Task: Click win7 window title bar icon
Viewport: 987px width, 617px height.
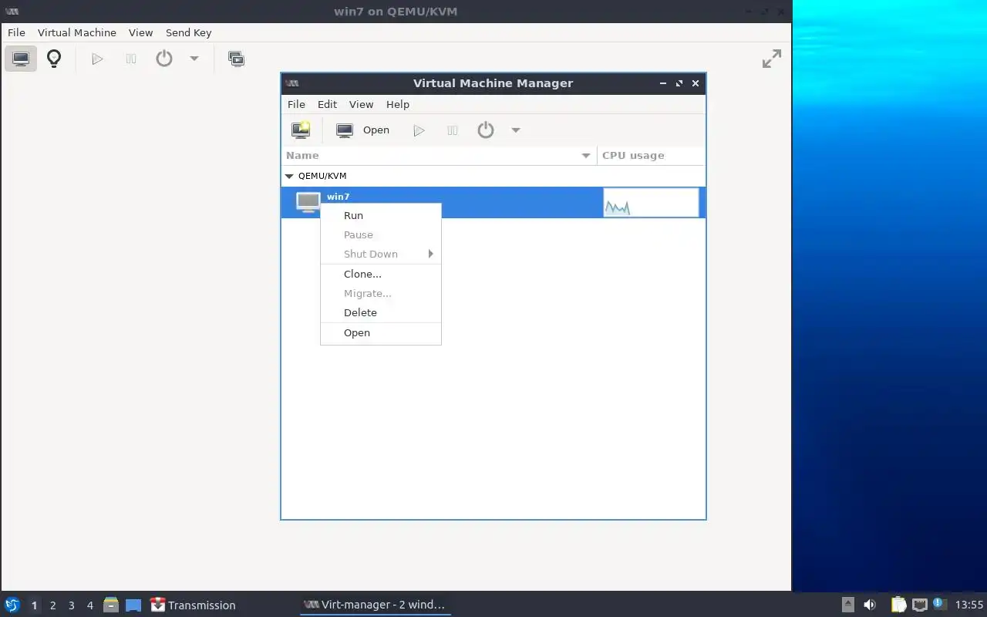Action: click(12, 12)
